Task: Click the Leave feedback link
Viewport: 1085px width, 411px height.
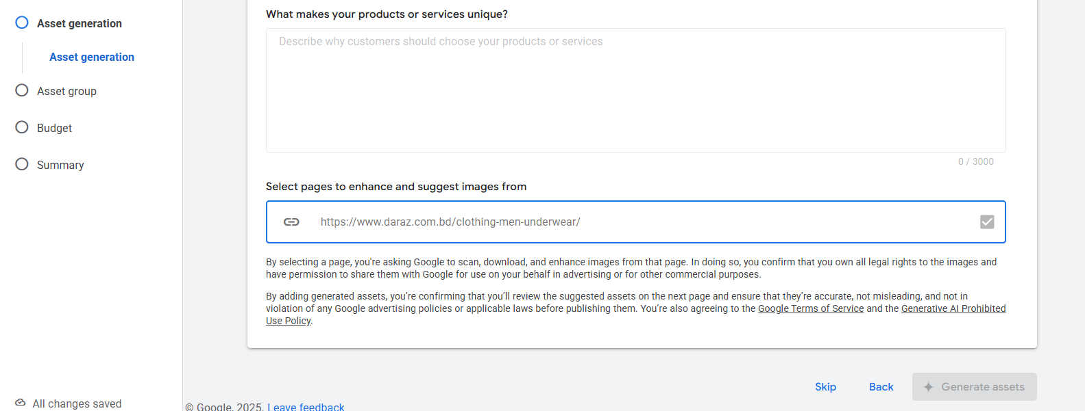Action: click(x=306, y=406)
